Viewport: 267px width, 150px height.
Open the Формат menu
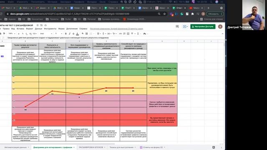tap(30, 29)
